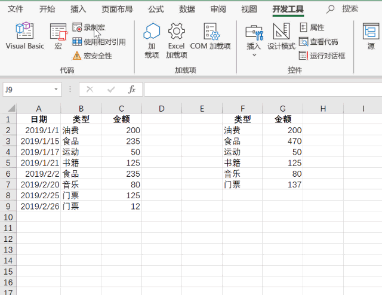Select column header G
This screenshot has width=382, height=295.
click(282, 109)
